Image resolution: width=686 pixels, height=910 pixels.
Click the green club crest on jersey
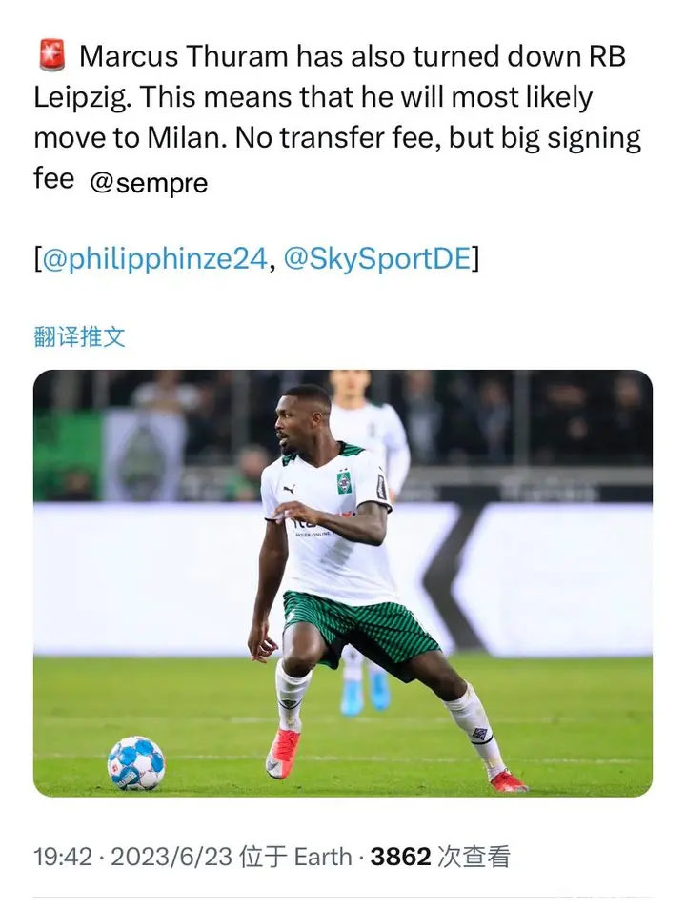click(344, 482)
